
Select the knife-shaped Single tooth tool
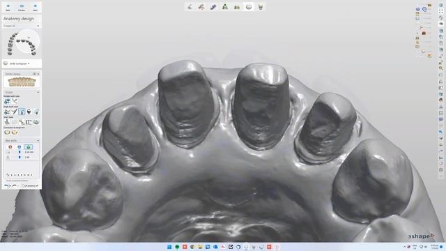15,112
